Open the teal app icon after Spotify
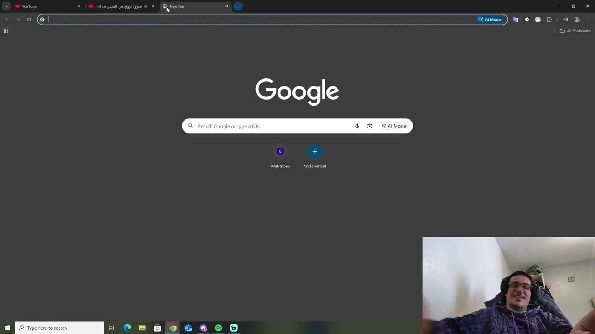 click(234, 328)
